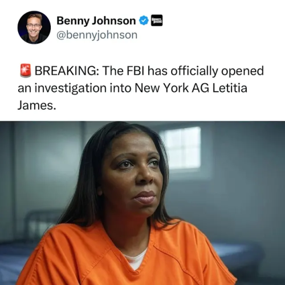Click the name Letitia in tweet
The width and height of the screenshot is (285, 285).
pos(230,88)
